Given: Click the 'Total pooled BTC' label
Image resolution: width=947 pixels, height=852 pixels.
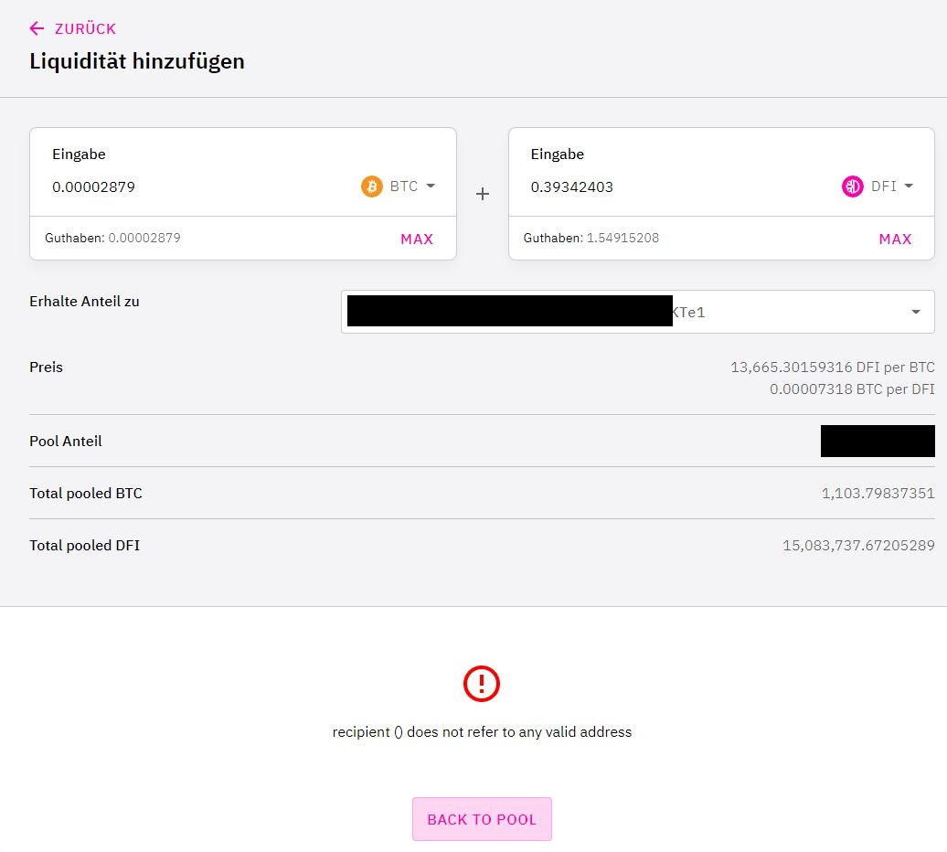Looking at the screenshot, I should coord(86,494).
